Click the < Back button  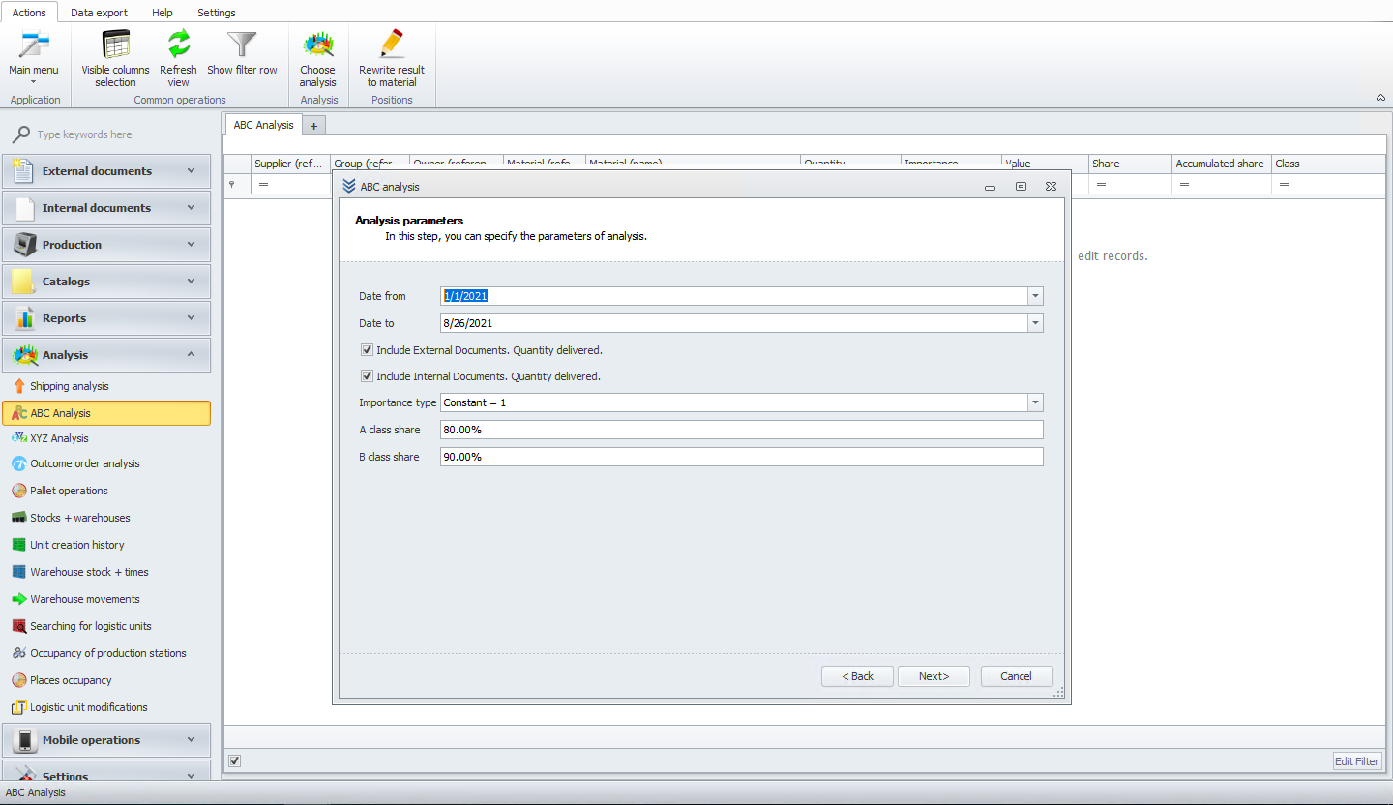[x=857, y=676]
